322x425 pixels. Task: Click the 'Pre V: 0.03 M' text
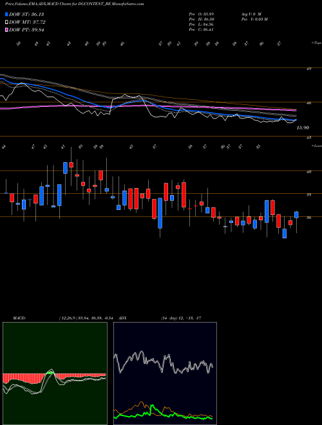(254, 19)
